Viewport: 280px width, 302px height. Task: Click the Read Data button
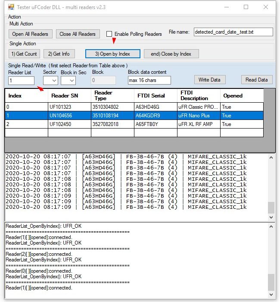(256, 80)
